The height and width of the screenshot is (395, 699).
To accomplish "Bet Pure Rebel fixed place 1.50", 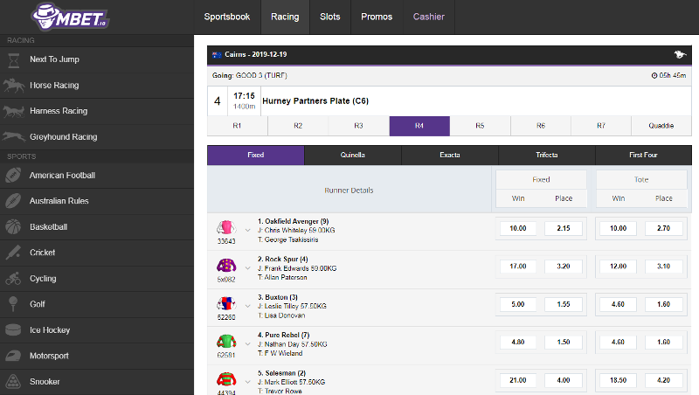I will (x=564, y=342).
